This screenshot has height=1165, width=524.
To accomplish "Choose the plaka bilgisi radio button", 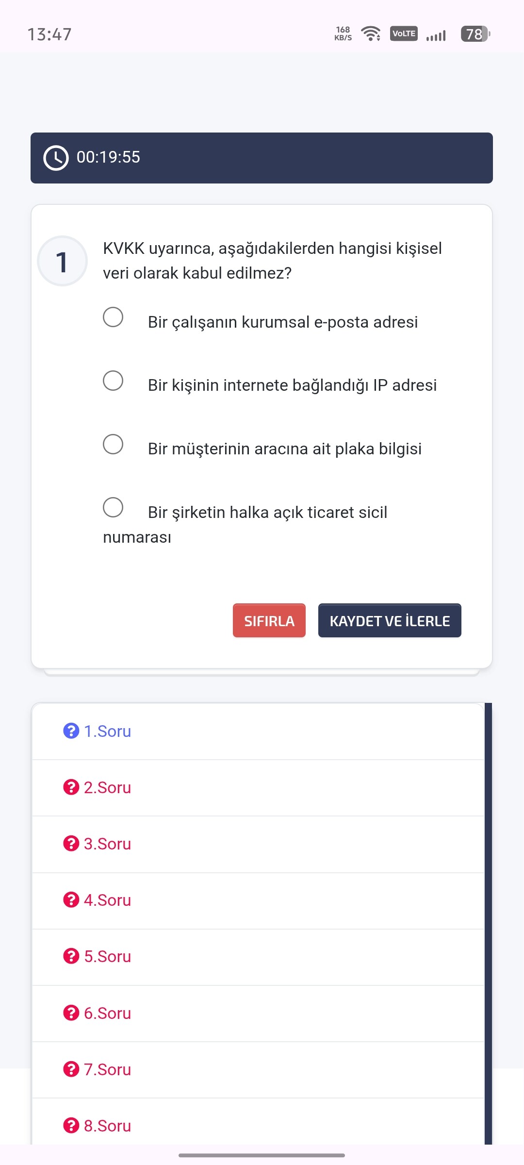I will (113, 444).
